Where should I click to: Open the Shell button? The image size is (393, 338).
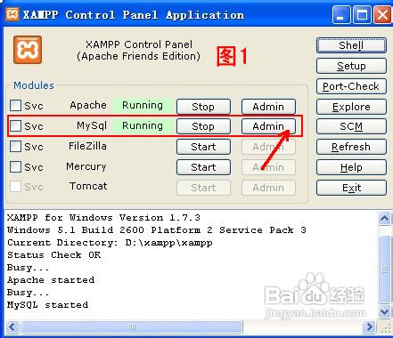tap(351, 45)
